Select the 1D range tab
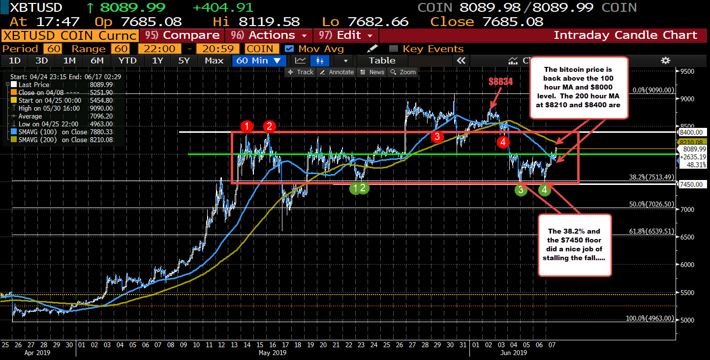Viewport: 710px width, 360px height. (x=15, y=60)
